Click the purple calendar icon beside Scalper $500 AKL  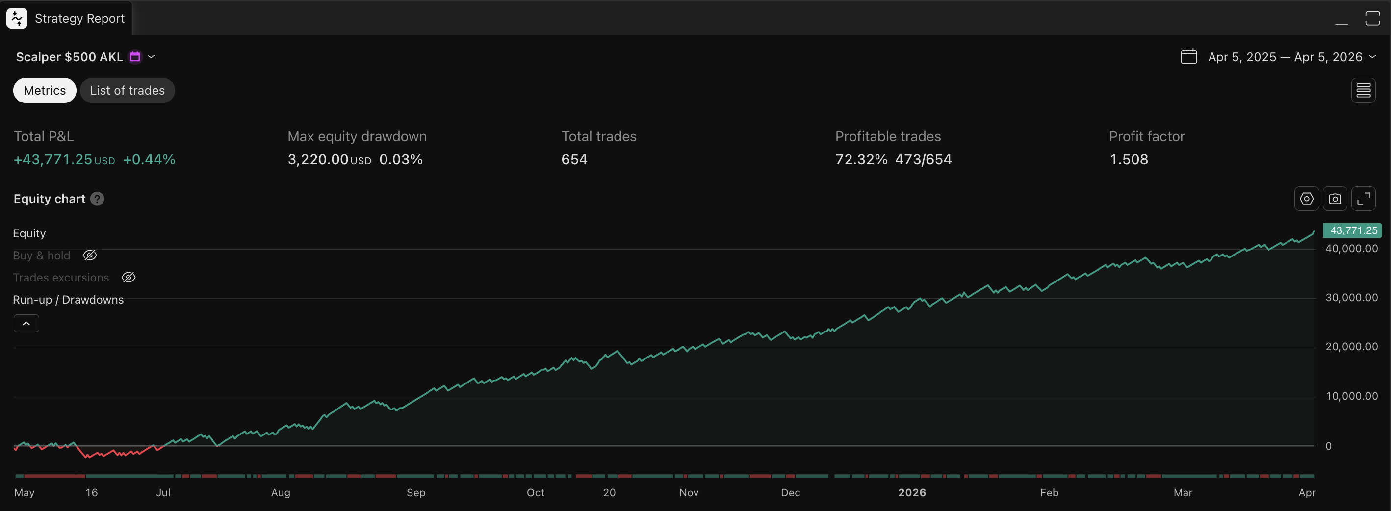[x=134, y=56]
